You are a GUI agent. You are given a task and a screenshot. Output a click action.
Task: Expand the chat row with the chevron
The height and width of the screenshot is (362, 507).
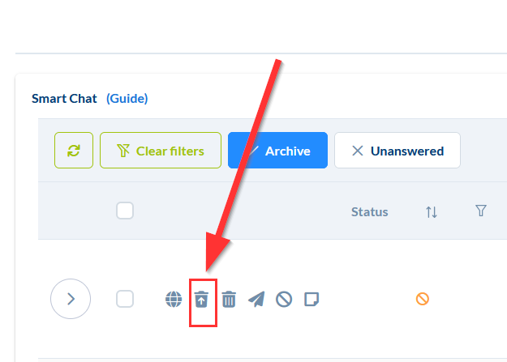71,299
